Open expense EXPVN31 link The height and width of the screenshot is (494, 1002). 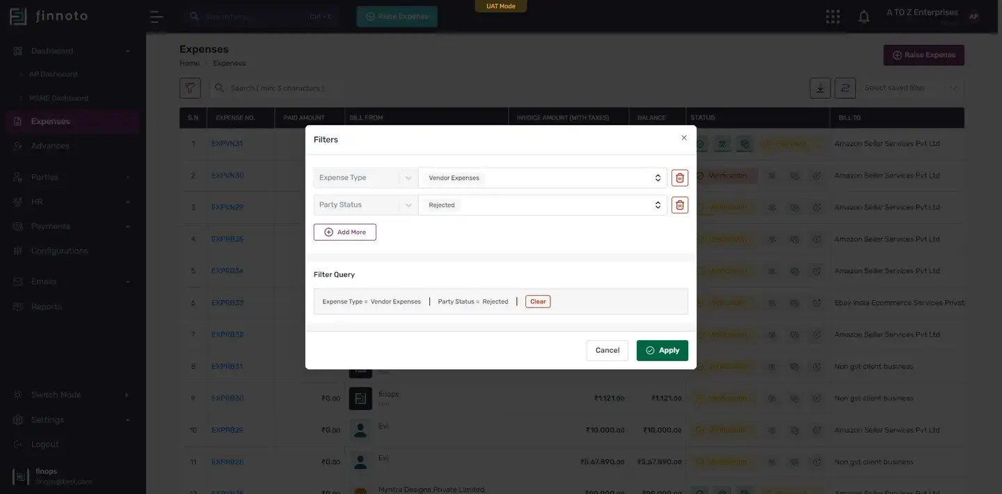coord(227,144)
